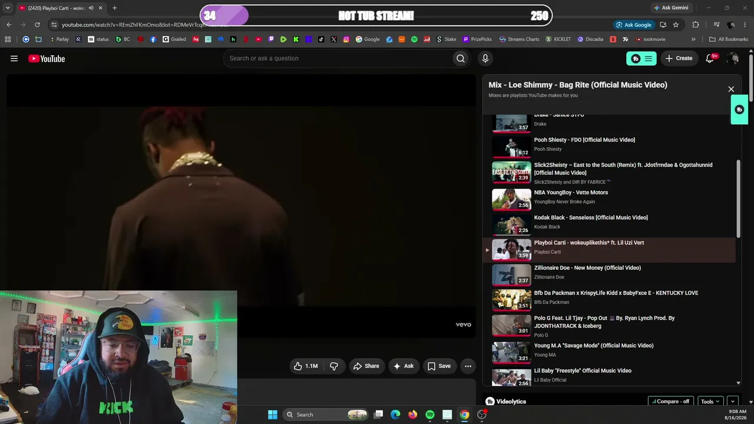Open a new browser tab

click(114, 8)
